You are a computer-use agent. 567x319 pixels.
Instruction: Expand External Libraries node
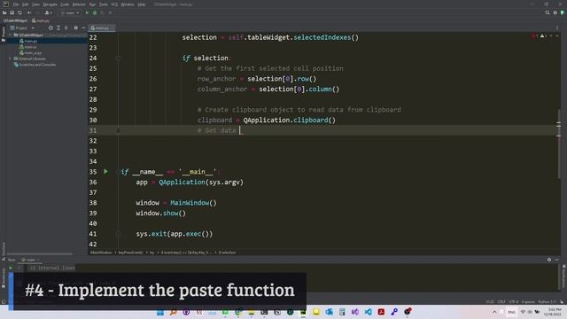coord(10,58)
